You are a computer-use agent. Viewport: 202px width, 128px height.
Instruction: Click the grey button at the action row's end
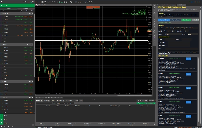click(195, 20)
